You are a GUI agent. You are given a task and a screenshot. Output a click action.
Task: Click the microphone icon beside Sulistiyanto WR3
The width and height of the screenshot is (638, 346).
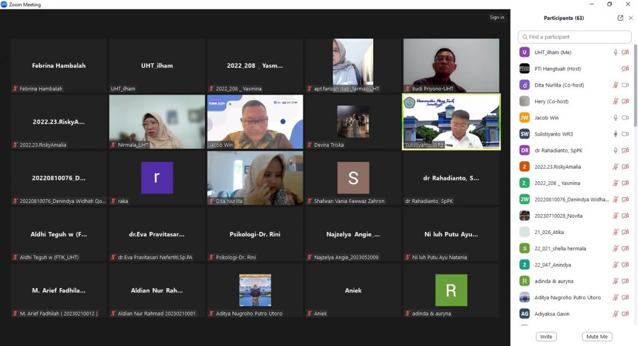(616, 134)
